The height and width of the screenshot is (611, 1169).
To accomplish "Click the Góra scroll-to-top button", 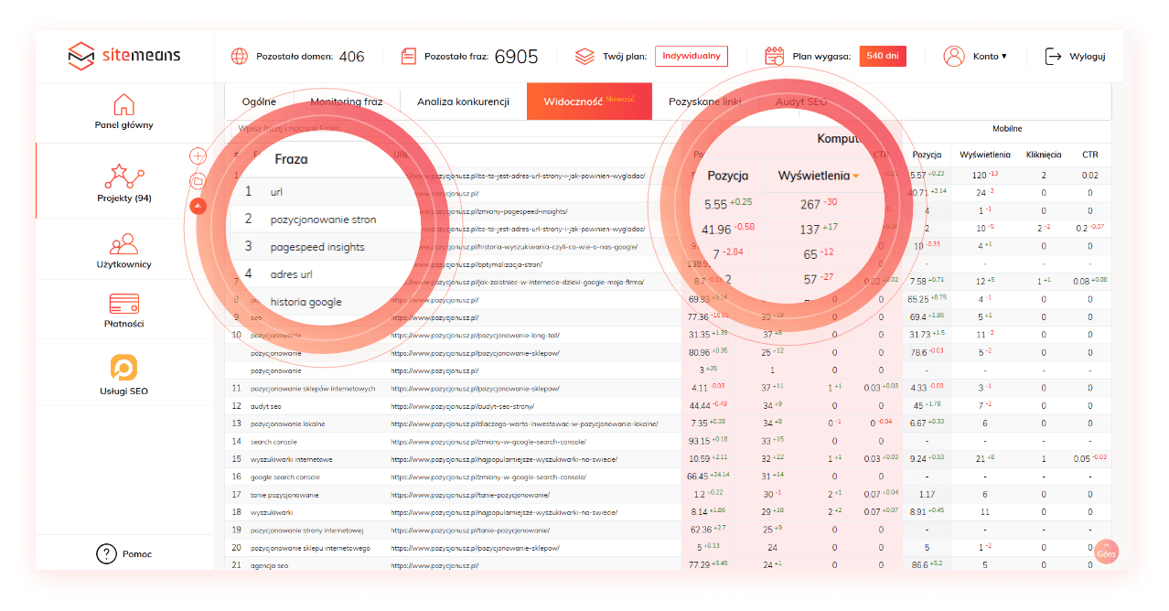I will (1107, 552).
